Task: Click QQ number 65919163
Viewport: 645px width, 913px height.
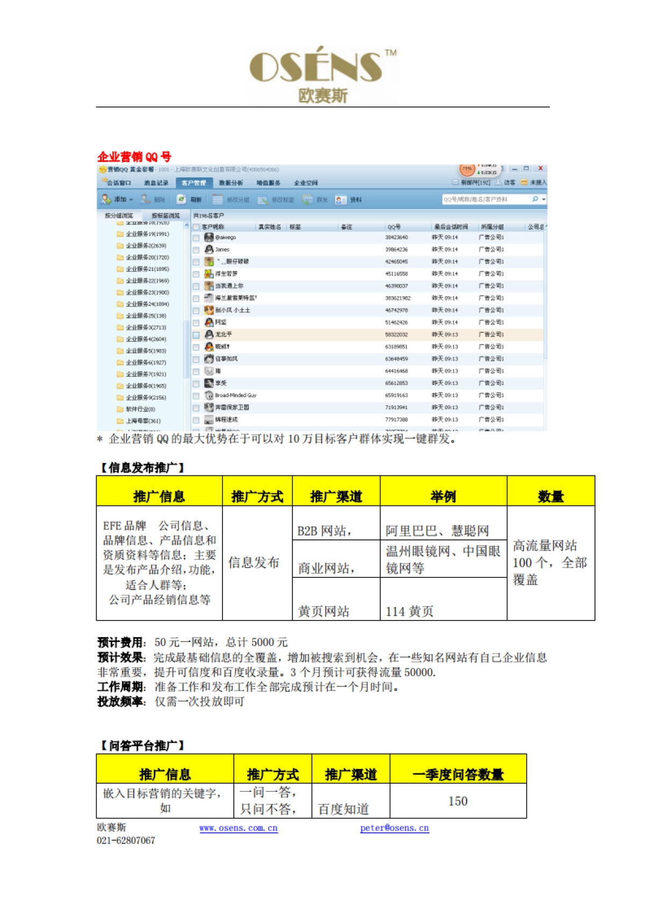Action: 397,395
